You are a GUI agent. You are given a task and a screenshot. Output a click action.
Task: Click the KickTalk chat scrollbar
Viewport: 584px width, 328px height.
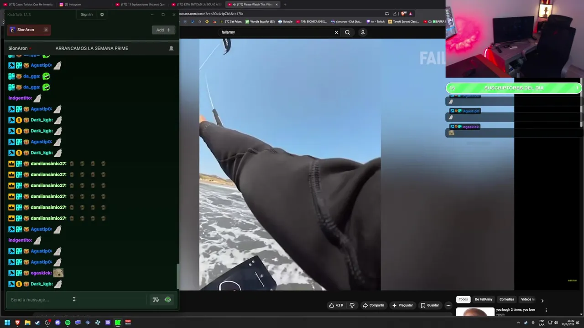tap(178, 276)
